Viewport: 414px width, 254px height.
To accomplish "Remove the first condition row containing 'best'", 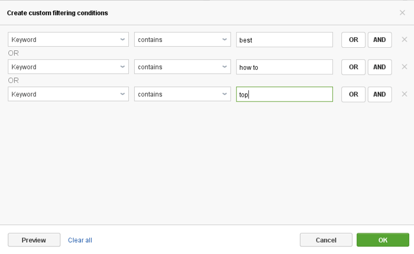I will [x=405, y=40].
